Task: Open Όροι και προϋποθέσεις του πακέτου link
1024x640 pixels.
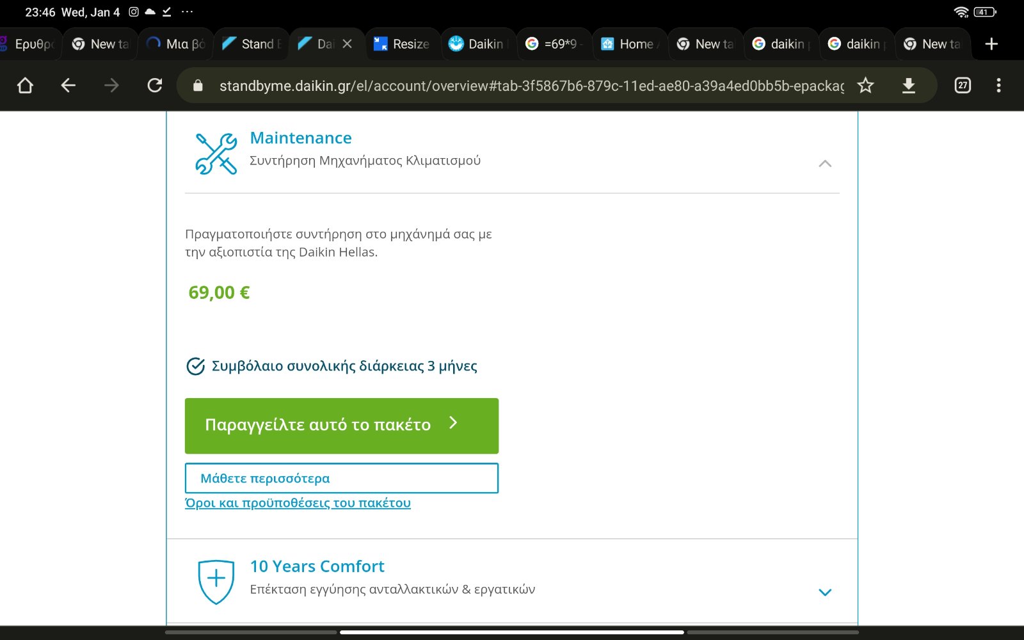Action: [x=298, y=503]
